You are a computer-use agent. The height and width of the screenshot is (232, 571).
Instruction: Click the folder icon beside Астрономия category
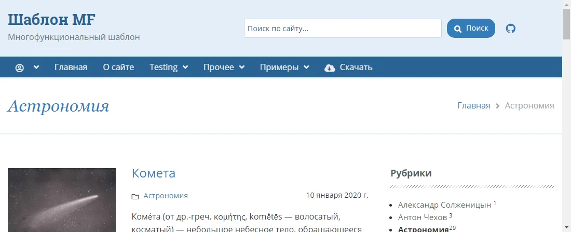[x=135, y=196]
